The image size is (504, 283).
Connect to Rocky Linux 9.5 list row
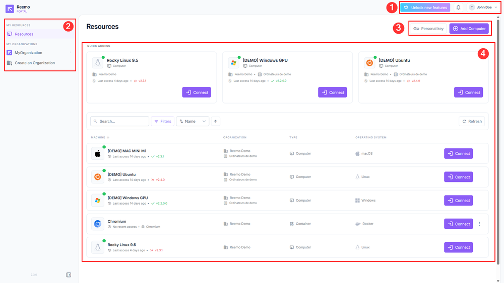click(x=458, y=247)
